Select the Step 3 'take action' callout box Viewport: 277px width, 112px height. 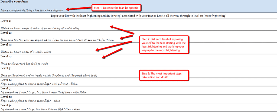pyautogui.click(x=164, y=75)
